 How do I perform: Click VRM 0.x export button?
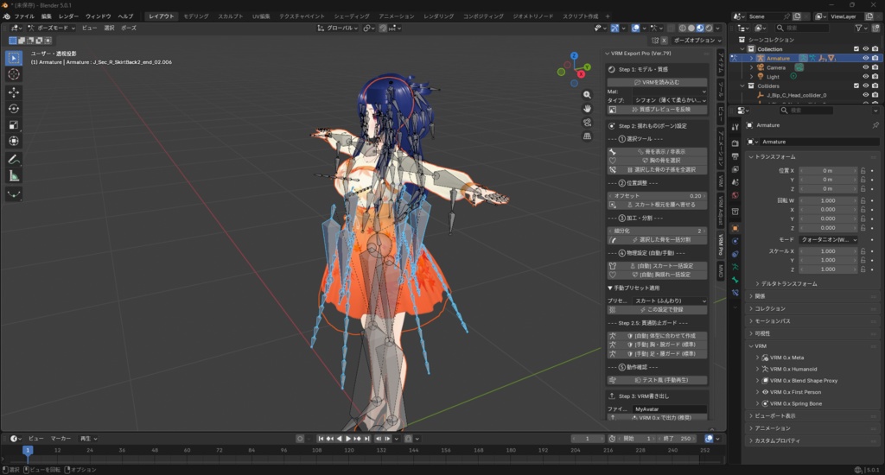point(657,418)
